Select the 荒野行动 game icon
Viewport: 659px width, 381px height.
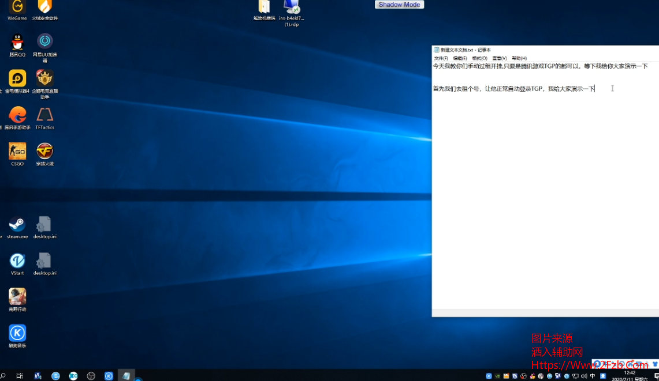click(x=17, y=300)
